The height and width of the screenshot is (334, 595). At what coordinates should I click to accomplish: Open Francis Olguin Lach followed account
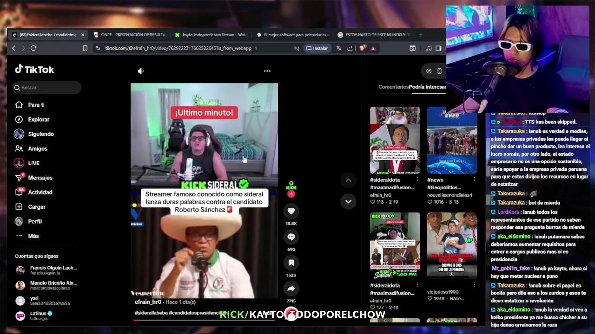(x=46, y=270)
